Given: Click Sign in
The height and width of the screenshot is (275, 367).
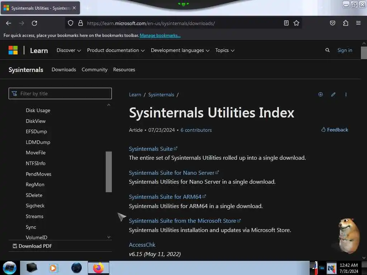Looking at the screenshot, I should pos(344,50).
